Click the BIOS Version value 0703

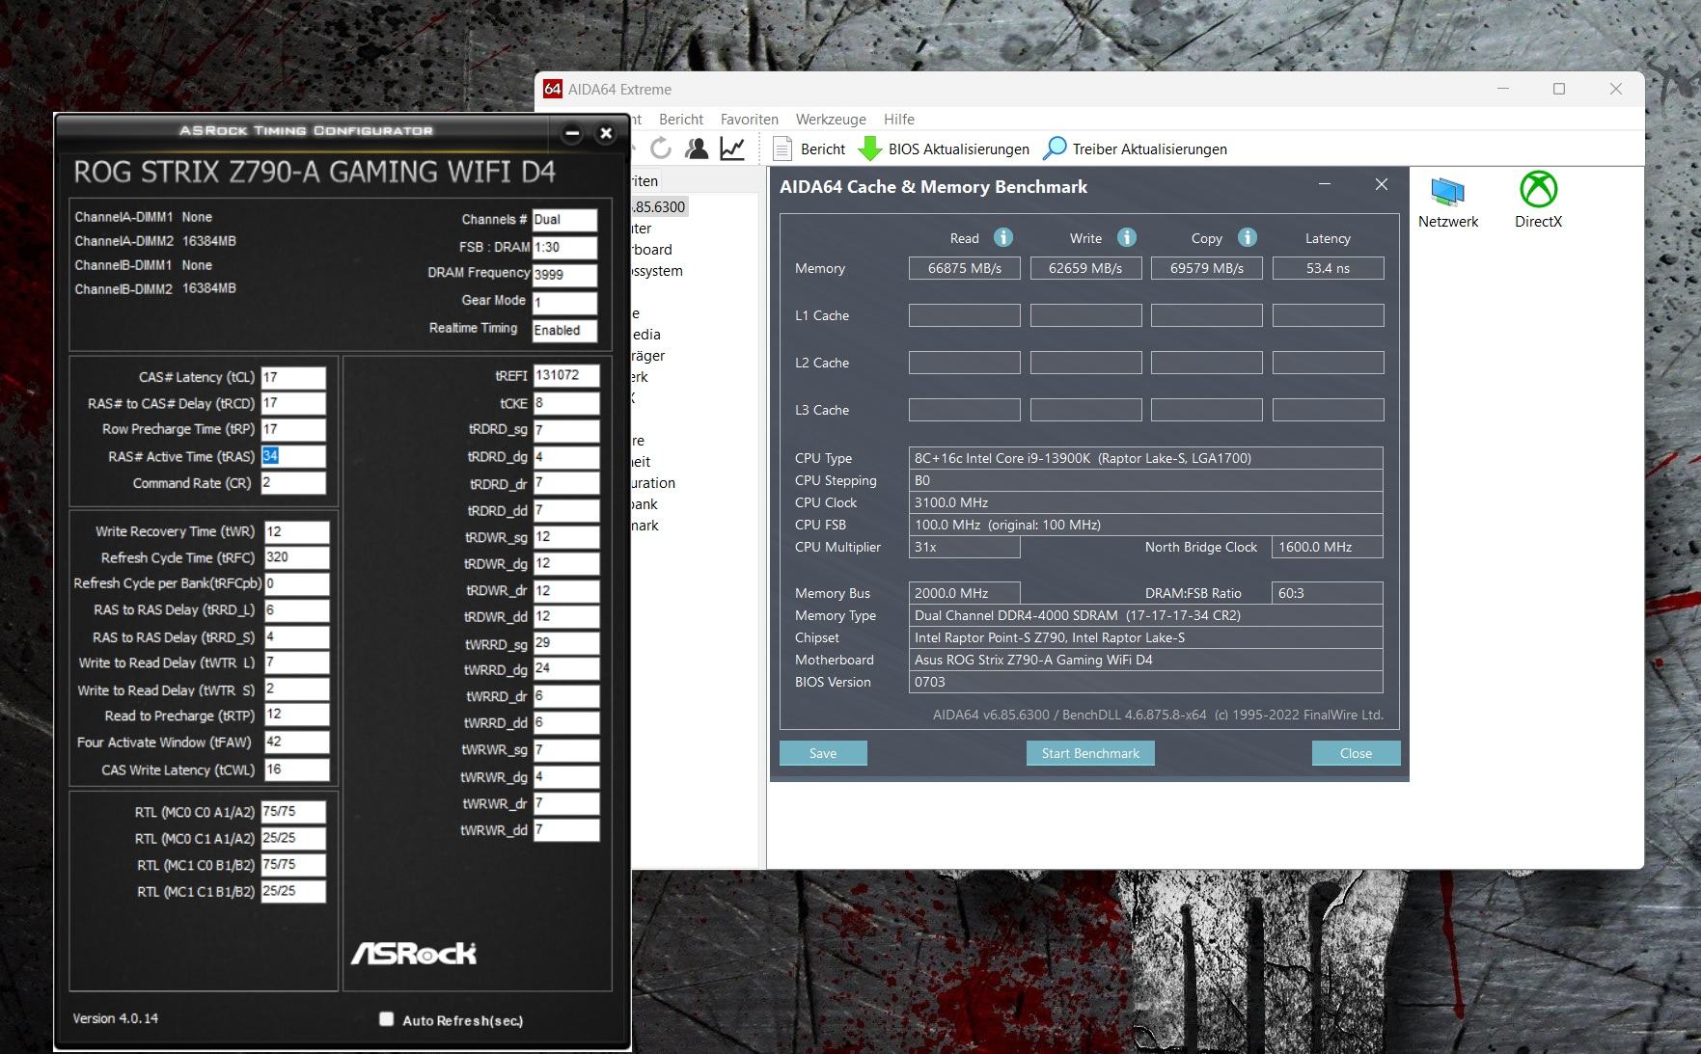click(1145, 682)
